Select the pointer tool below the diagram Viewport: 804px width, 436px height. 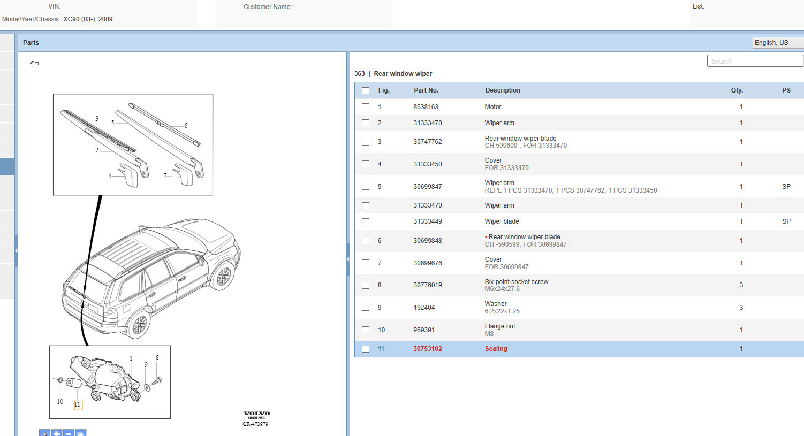(x=44, y=433)
